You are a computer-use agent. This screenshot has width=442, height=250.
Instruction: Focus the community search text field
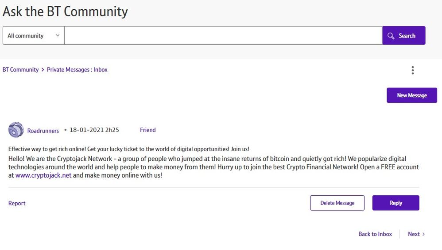click(223, 36)
